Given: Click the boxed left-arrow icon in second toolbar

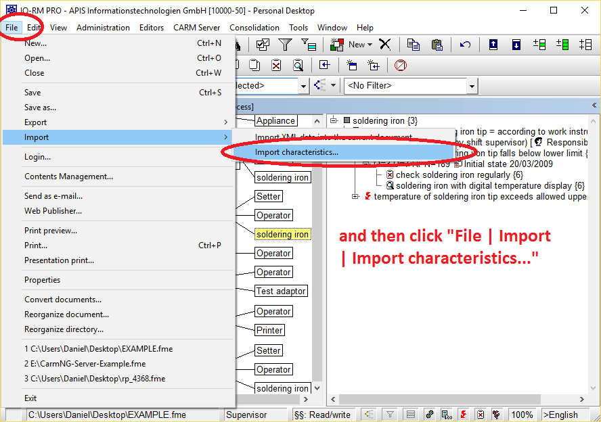Looking at the screenshot, I should click(324, 65).
